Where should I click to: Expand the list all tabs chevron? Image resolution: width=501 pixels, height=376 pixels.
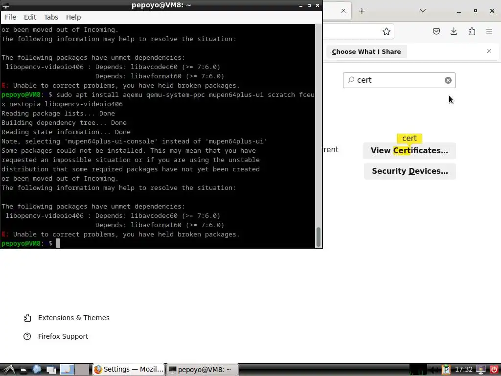(x=422, y=11)
